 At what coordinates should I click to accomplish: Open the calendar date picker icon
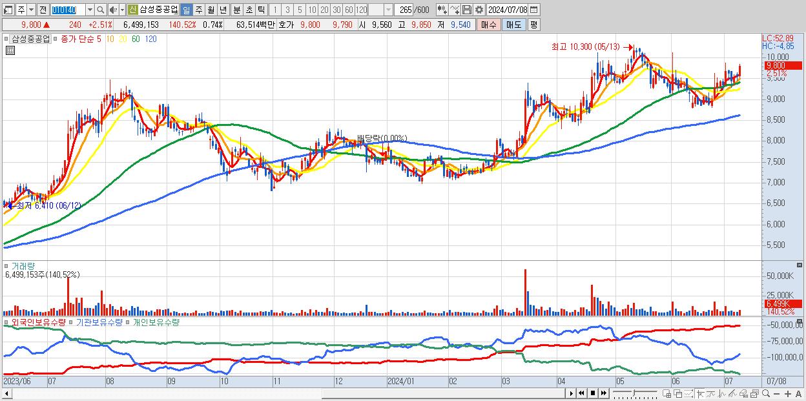pyautogui.click(x=534, y=10)
